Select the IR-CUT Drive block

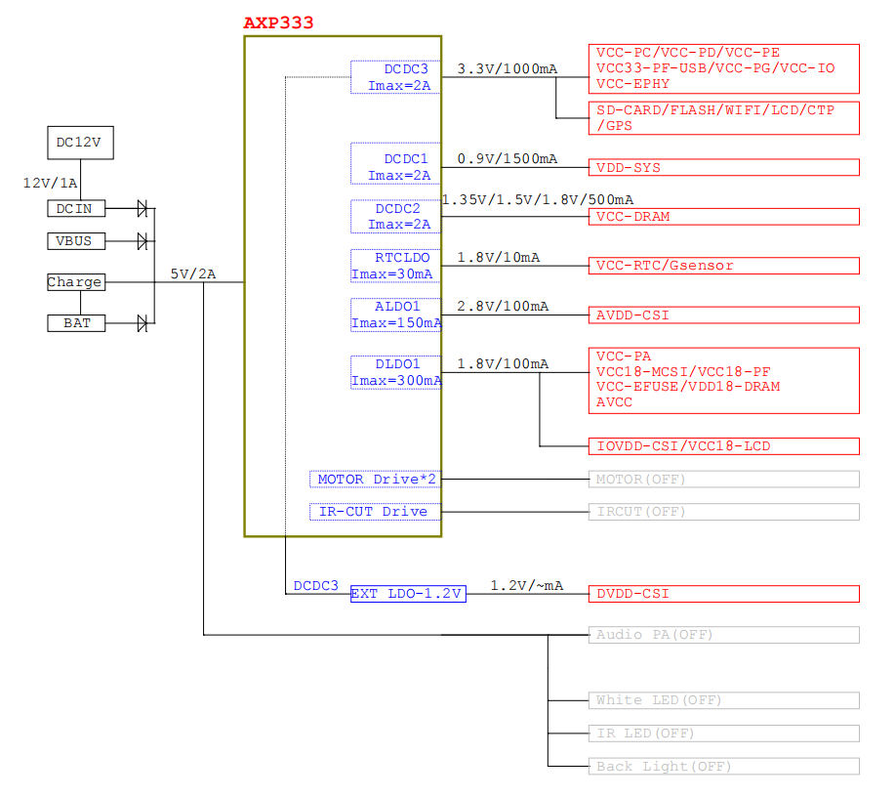377,512
